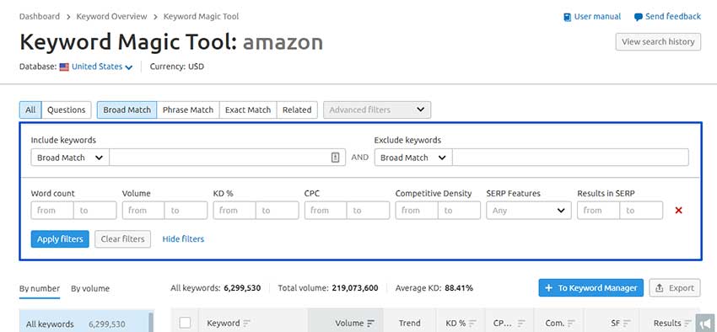This screenshot has width=717, height=332.
Task: Open Include keywords Broad Match dropdown
Action: (x=70, y=158)
